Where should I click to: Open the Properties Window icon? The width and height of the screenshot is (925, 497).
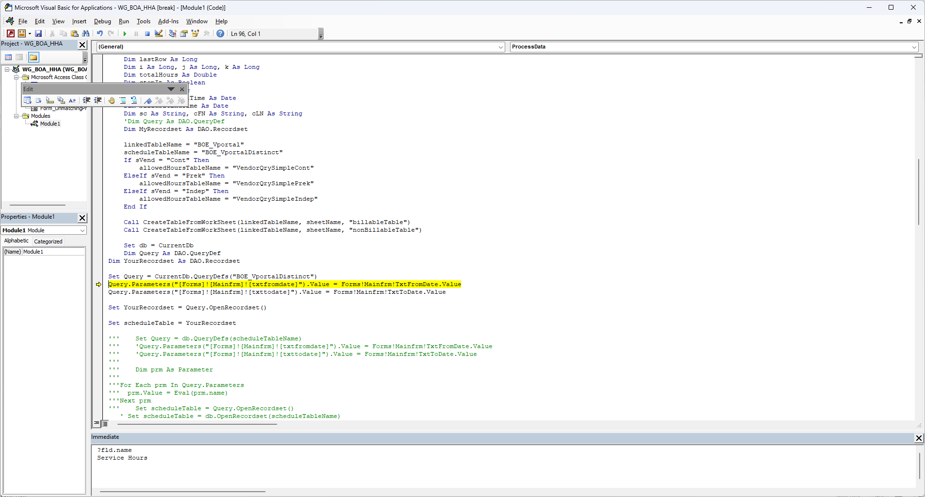pyautogui.click(x=184, y=33)
